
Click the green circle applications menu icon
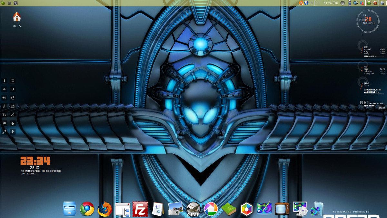tap(3, 3)
